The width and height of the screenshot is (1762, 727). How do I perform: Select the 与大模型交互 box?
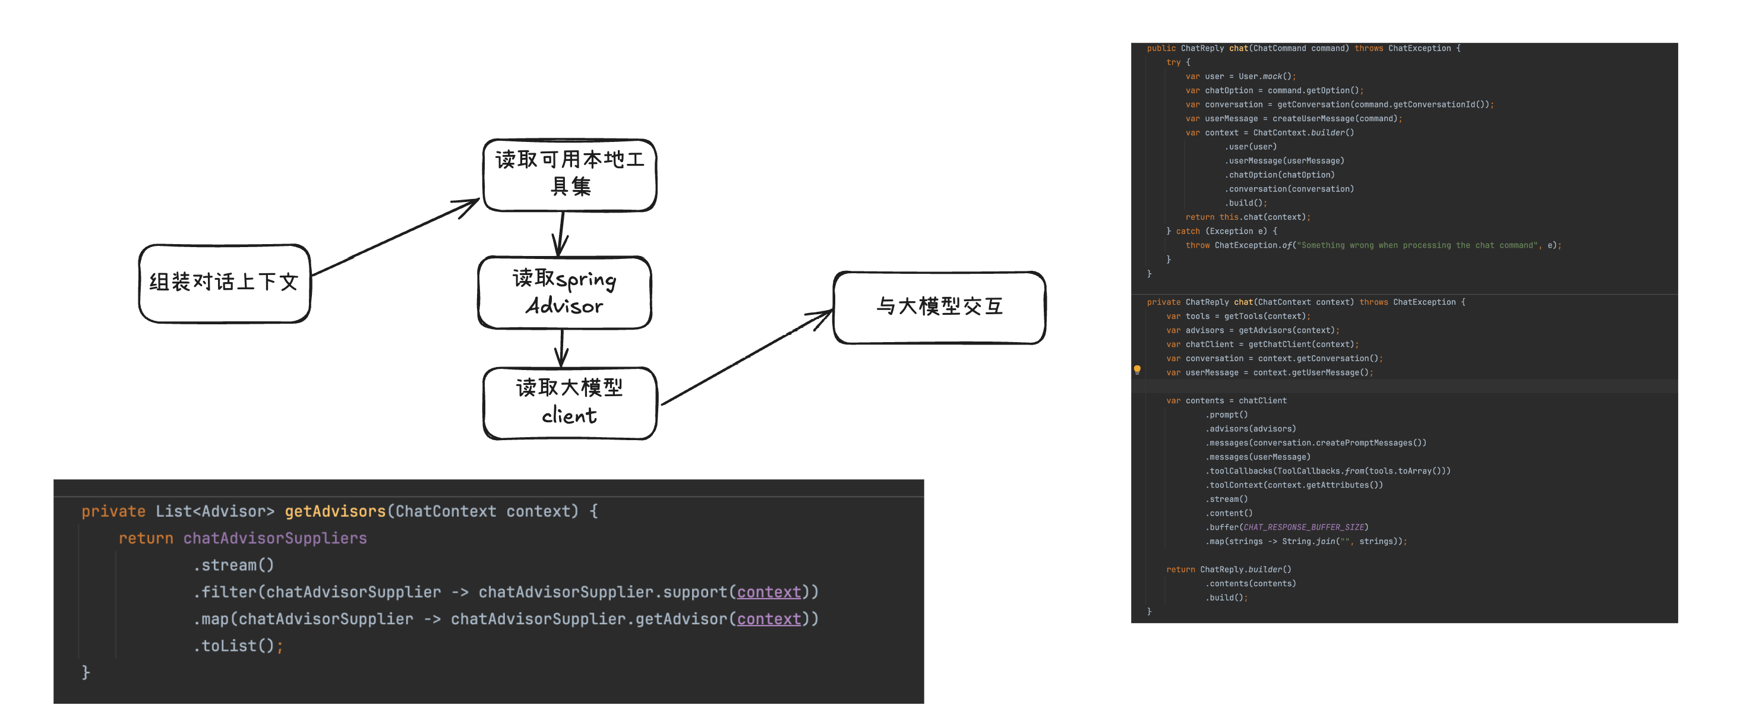click(939, 306)
